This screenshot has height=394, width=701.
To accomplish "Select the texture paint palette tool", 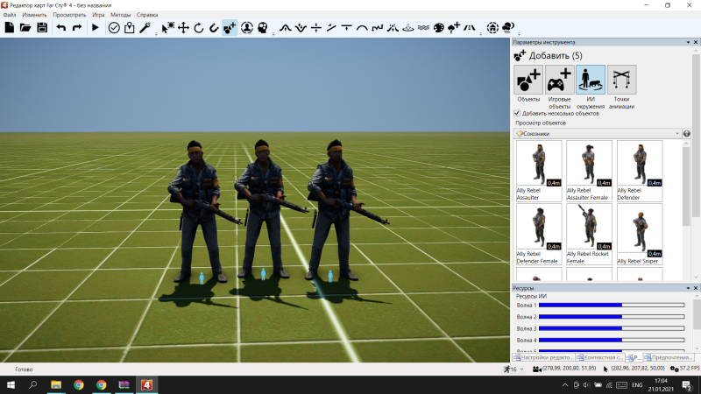I will coord(439,28).
